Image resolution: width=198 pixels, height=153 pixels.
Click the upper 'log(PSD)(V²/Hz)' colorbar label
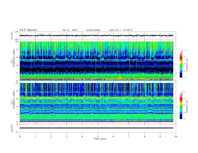coord(187,65)
